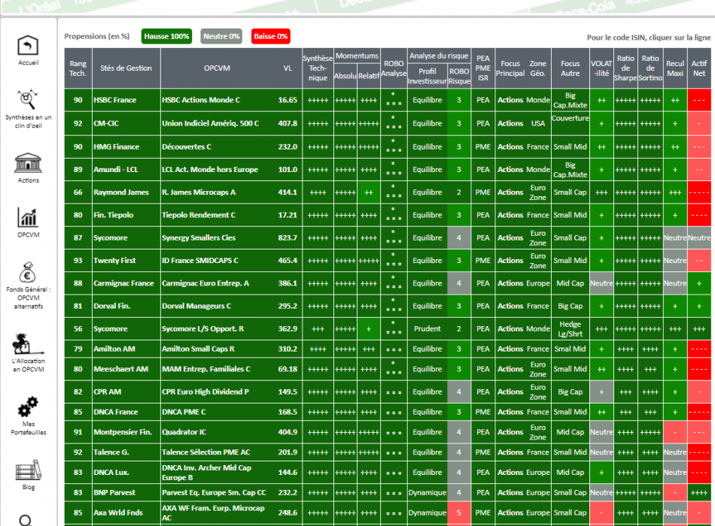The image size is (715, 526).
Task: Select Quadrator IC fund row
Action: click(x=388, y=432)
